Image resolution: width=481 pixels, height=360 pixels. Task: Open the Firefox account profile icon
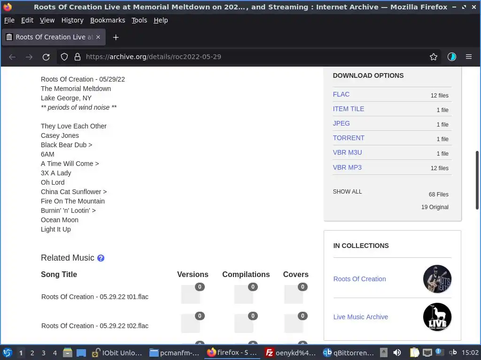pos(451,57)
